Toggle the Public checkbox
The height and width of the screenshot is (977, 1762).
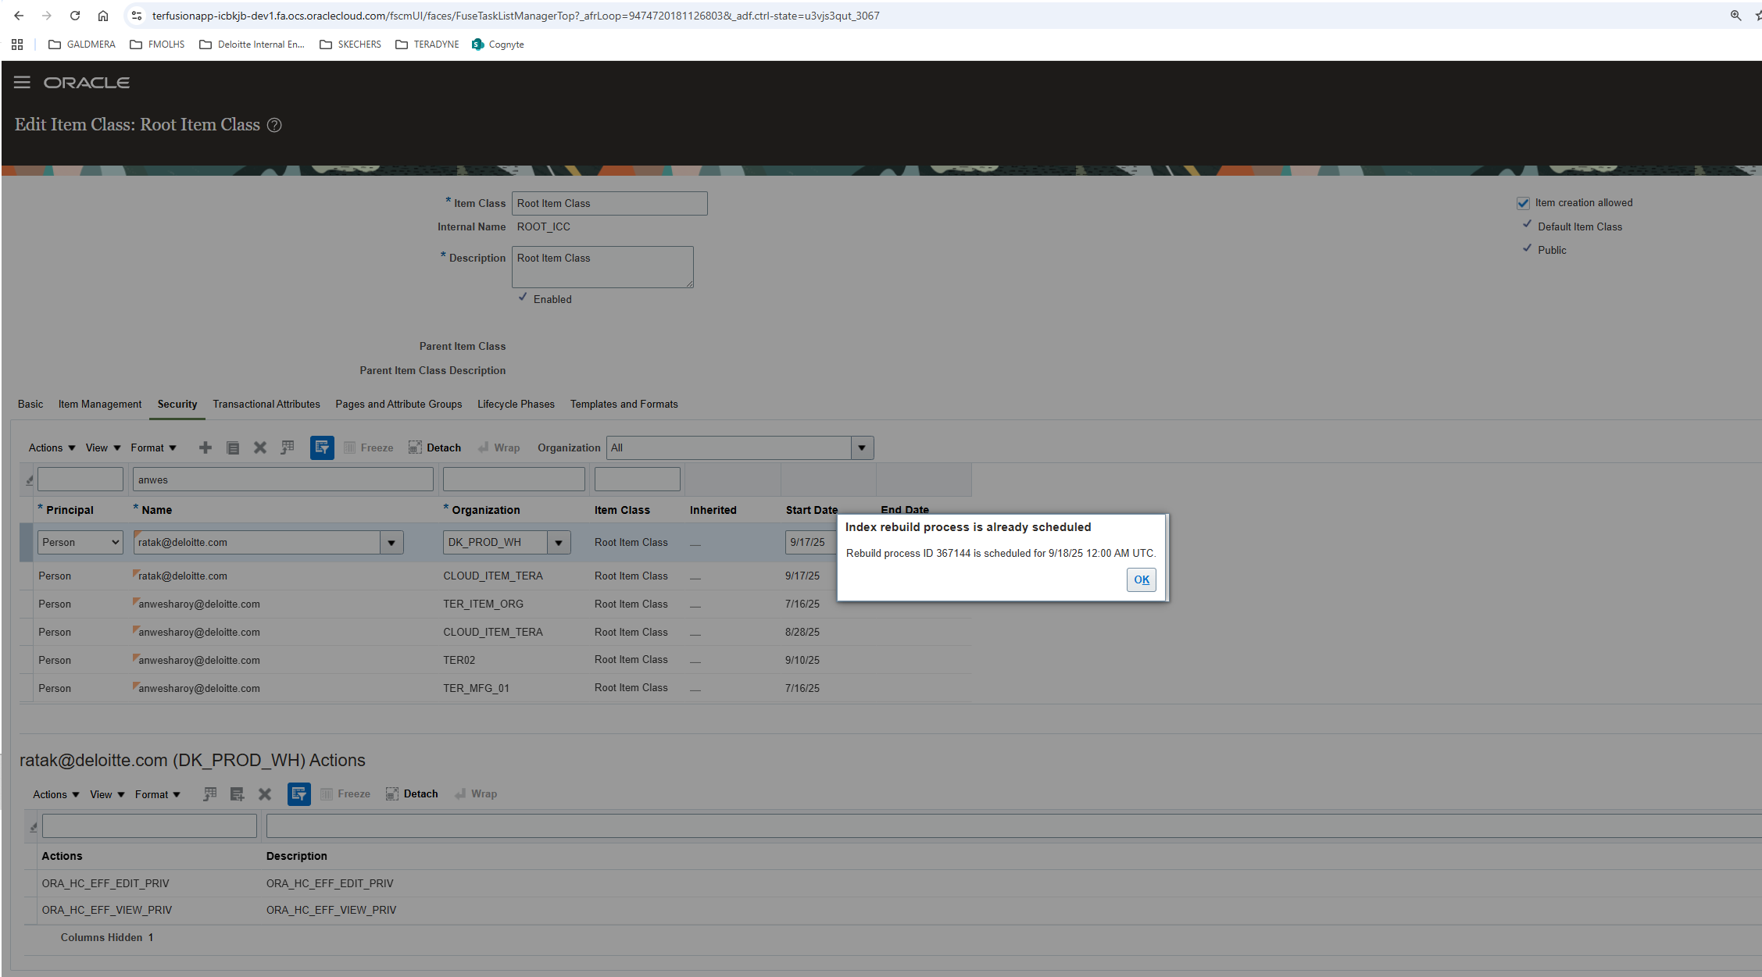pyautogui.click(x=1528, y=248)
